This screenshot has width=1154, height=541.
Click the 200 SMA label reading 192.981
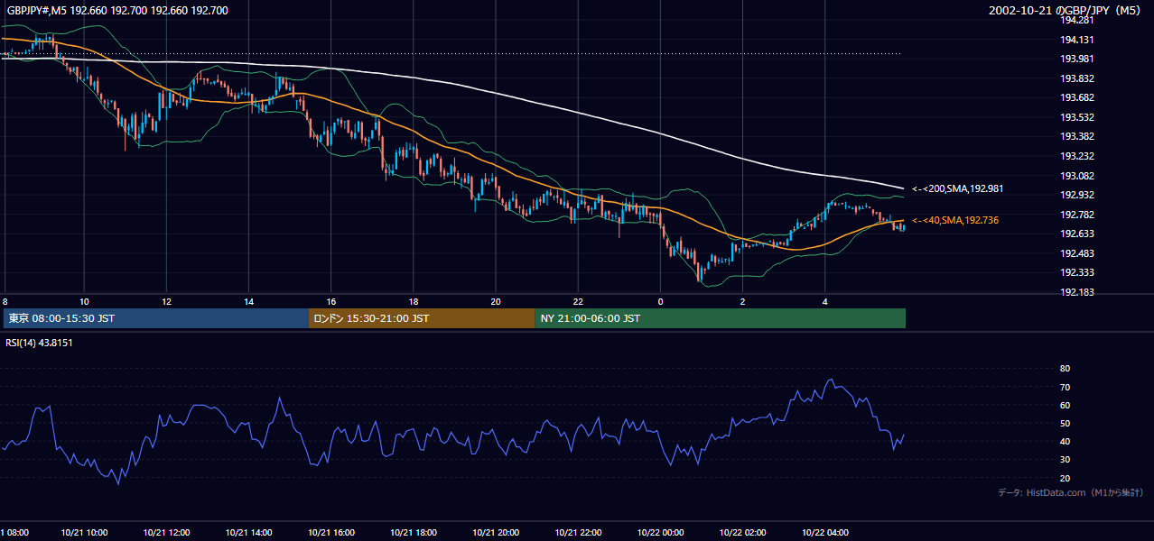coord(957,189)
